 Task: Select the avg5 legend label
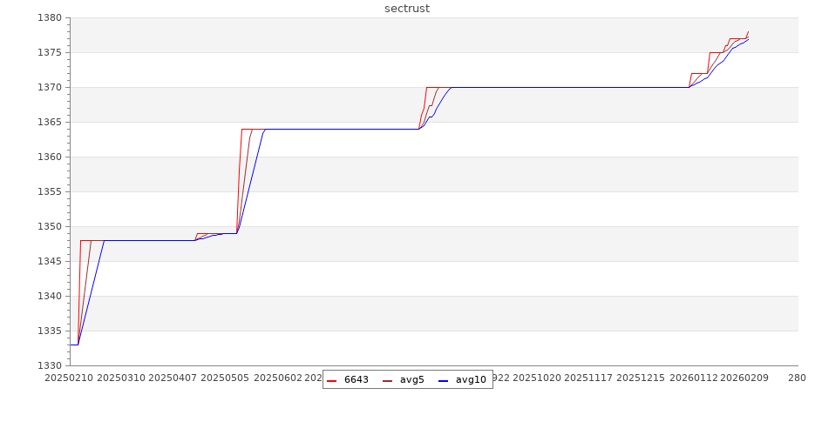(x=411, y=380)
